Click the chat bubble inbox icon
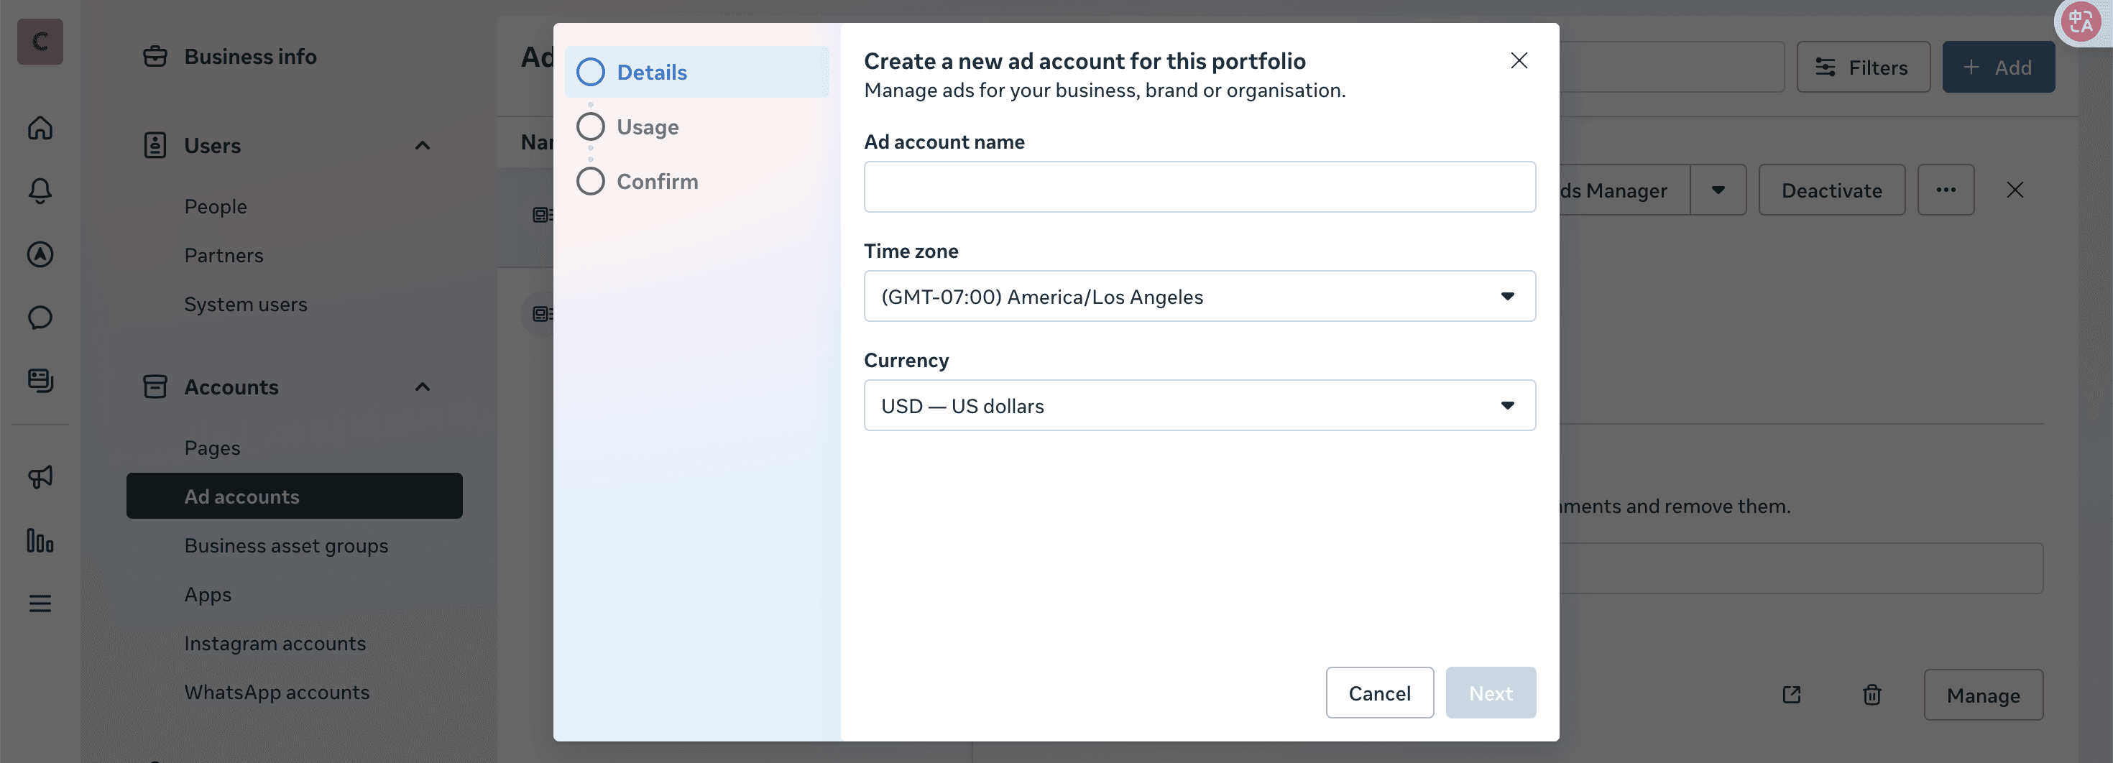Viewport: 2113px width, 763px height. 40,317
